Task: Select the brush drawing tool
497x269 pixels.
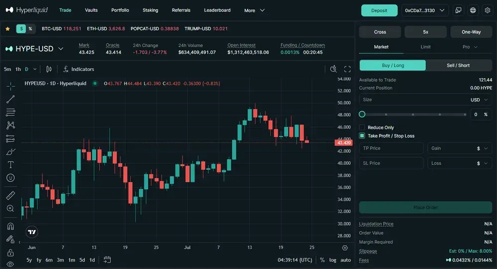Action: tap(10, 152)
